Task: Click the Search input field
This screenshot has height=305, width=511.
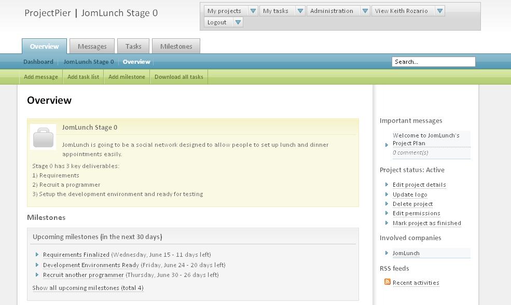Action: pyautogui.click(x=433, y=62)
